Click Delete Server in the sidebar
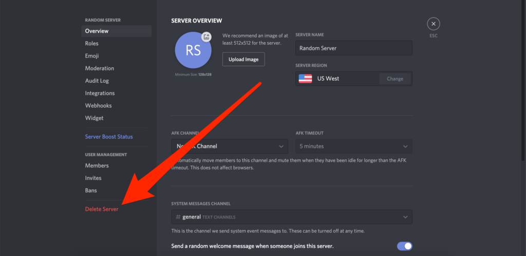Image resolution: width=526 pixels, height=256 pixels. click(x=102, y=209)
